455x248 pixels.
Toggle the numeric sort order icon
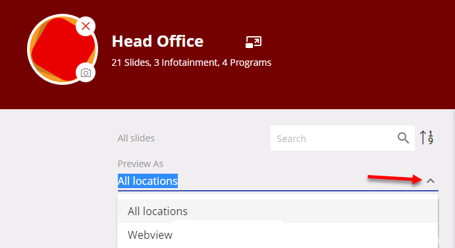[x=427, y=137]
